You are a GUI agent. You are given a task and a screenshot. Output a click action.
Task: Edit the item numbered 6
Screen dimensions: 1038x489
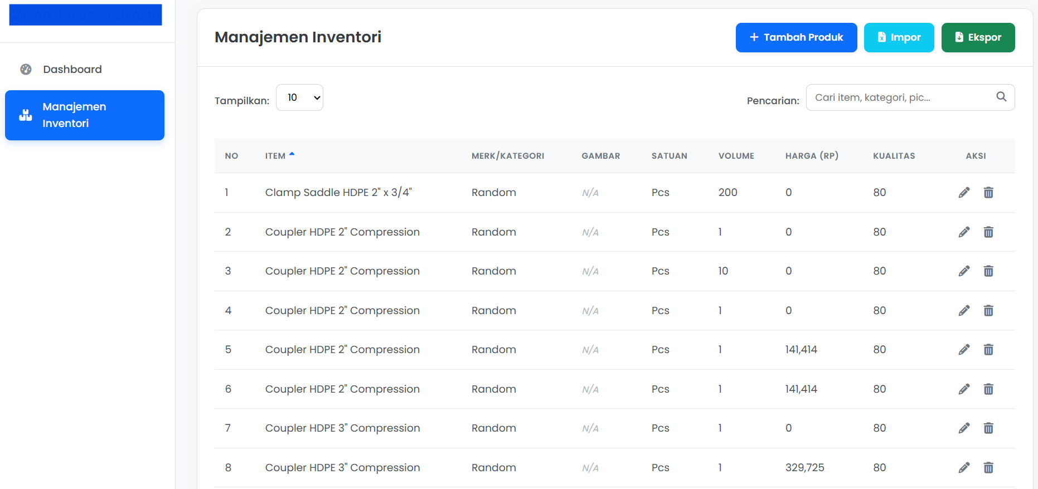coord(964,389)
